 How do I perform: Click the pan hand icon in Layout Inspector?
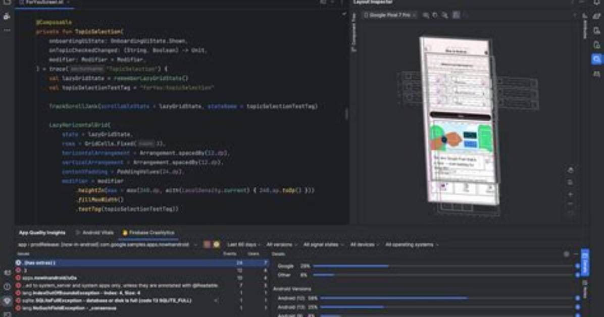571,170
